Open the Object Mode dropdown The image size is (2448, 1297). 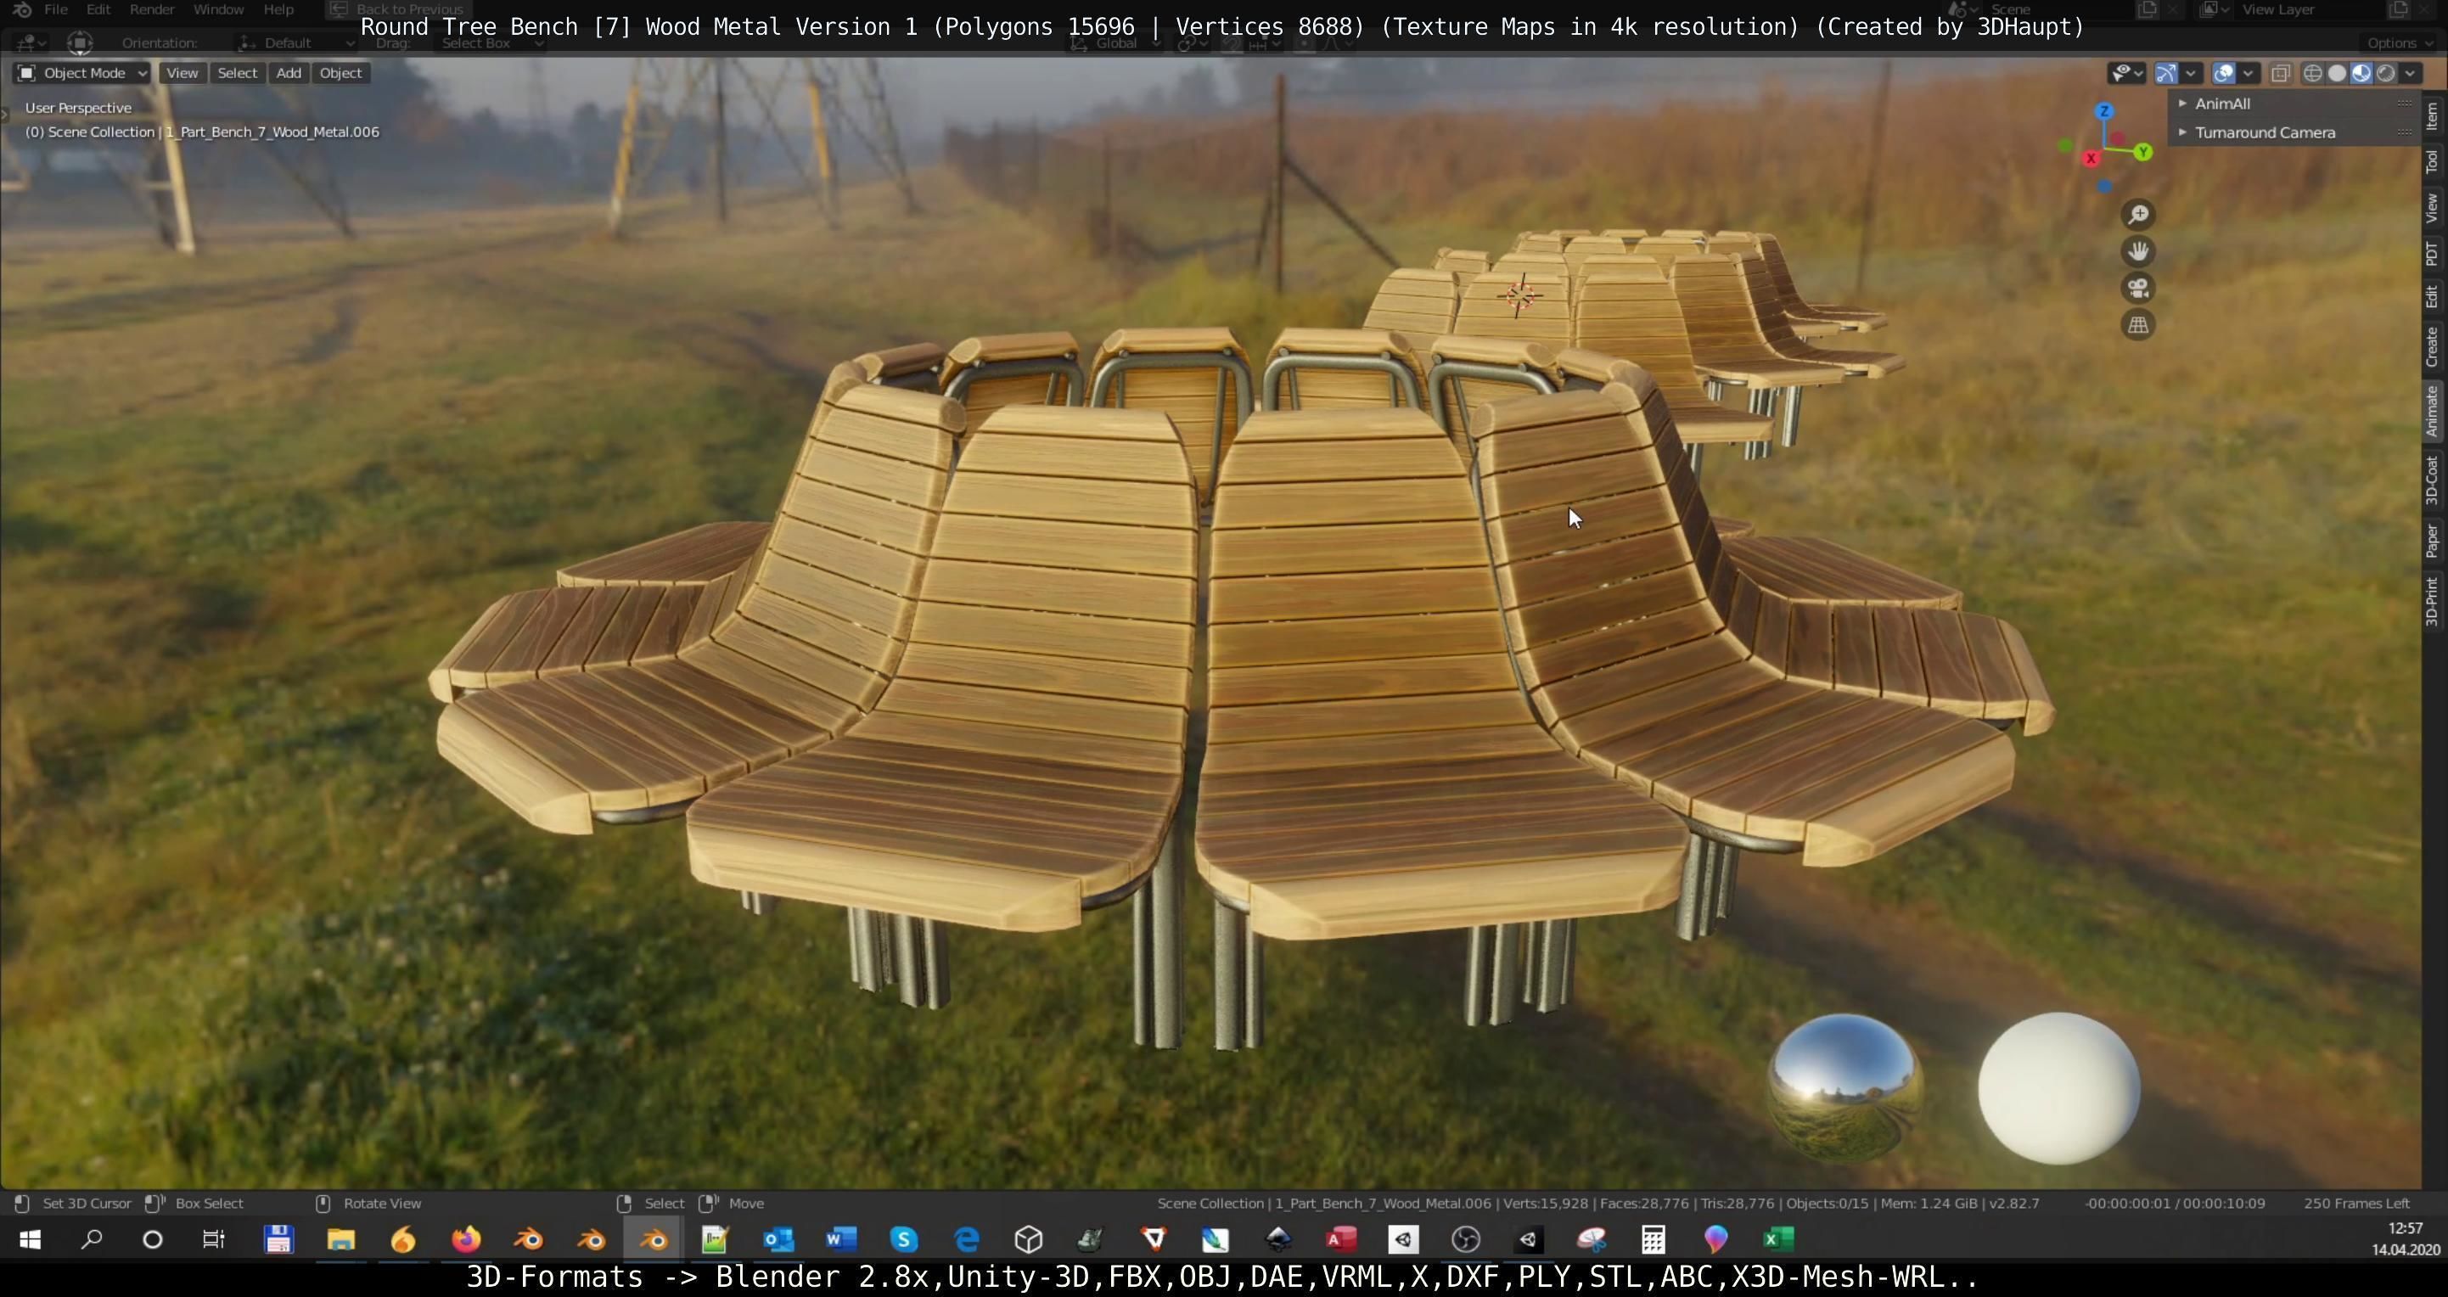[x=82, y=73]
